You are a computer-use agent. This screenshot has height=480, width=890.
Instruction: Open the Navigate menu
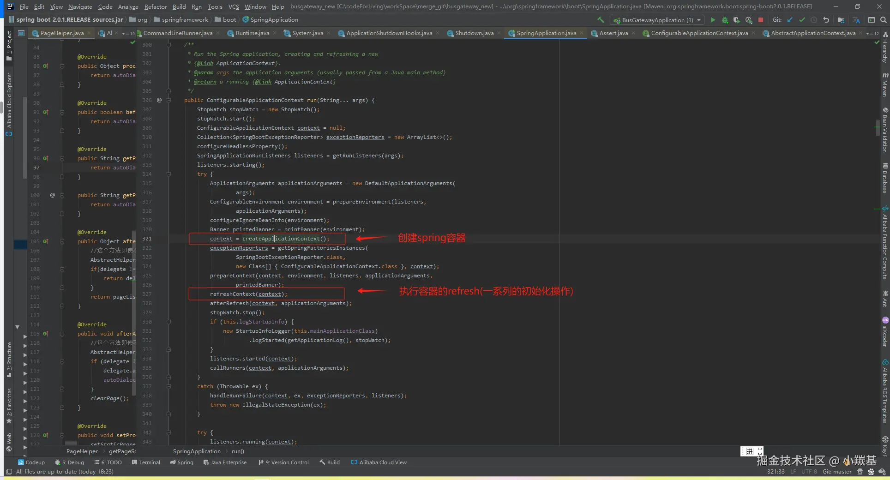coord(80,6)
